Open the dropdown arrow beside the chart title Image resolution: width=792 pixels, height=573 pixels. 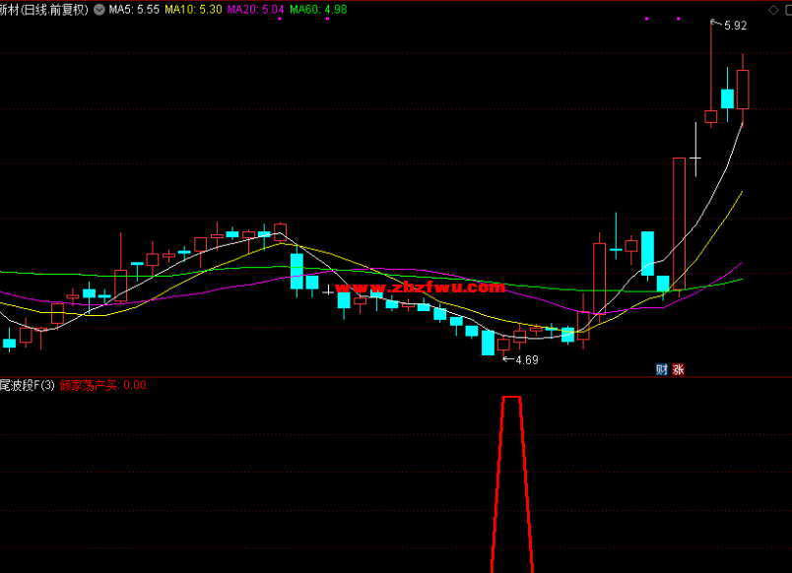click(99, 9)
